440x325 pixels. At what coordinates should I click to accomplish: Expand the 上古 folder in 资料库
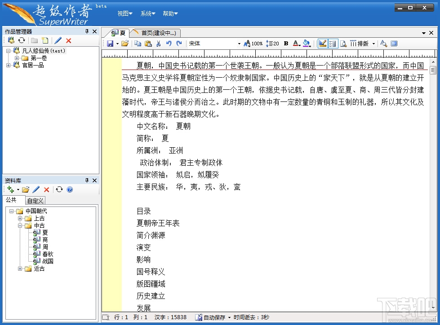20,218
